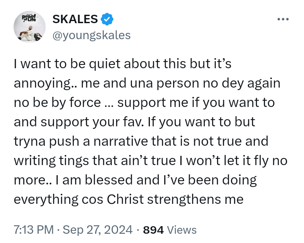Screen dimensions: 304x243
Task: Open the SKALES profile avatar
Action: (x=30, y=27)
